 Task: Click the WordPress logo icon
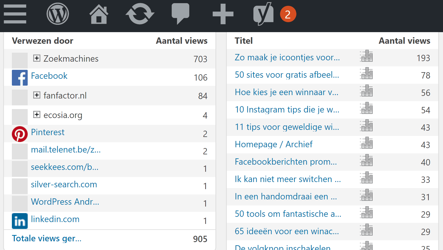tap(57, 14)
